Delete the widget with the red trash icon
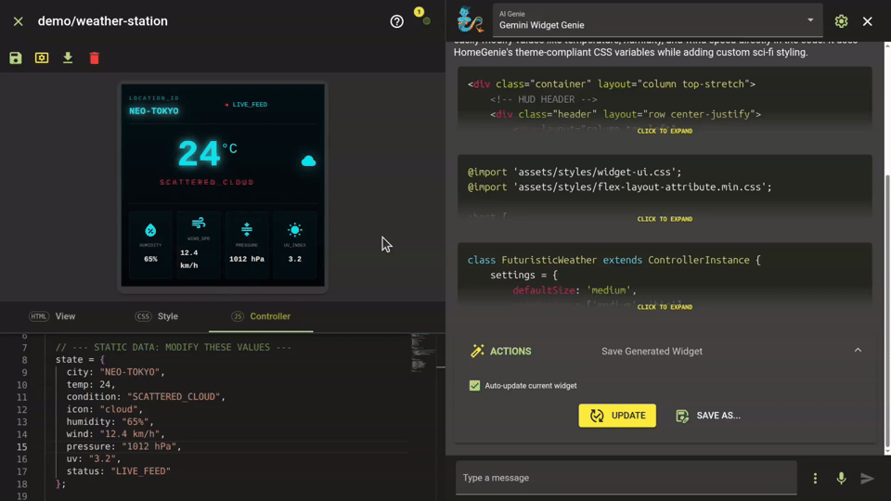This screenshot has height=501, width=891. (95, 58)
